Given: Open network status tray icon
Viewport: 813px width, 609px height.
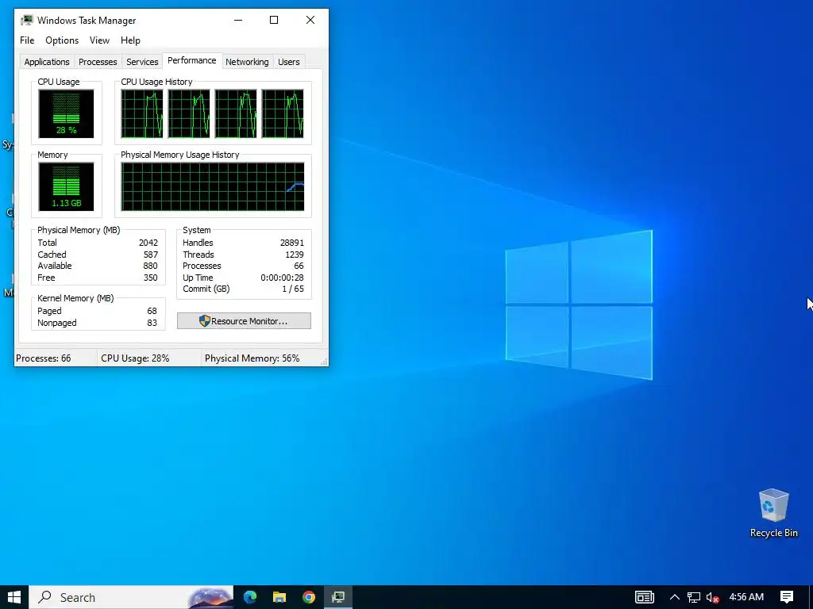Looking at the screenshot, I should (693, 597).
